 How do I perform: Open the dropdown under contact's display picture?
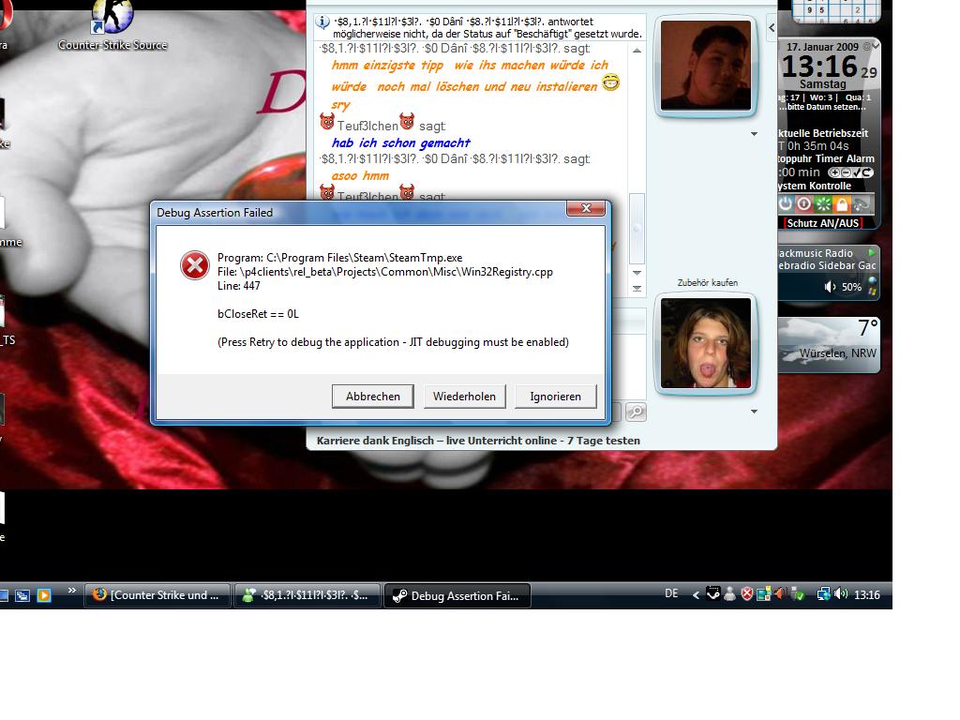tap(754, 134)
